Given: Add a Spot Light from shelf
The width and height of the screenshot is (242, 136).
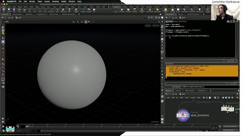Looking at the screenshot, I should point(128,10).
